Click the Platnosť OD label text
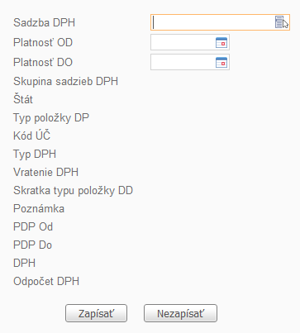This screenshot has height=333, width=300. [43, 42]
